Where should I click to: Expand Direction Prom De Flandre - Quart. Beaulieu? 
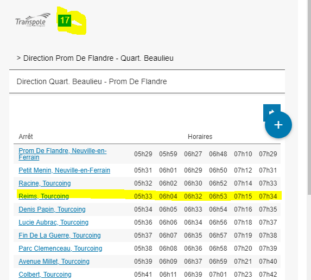95,58
